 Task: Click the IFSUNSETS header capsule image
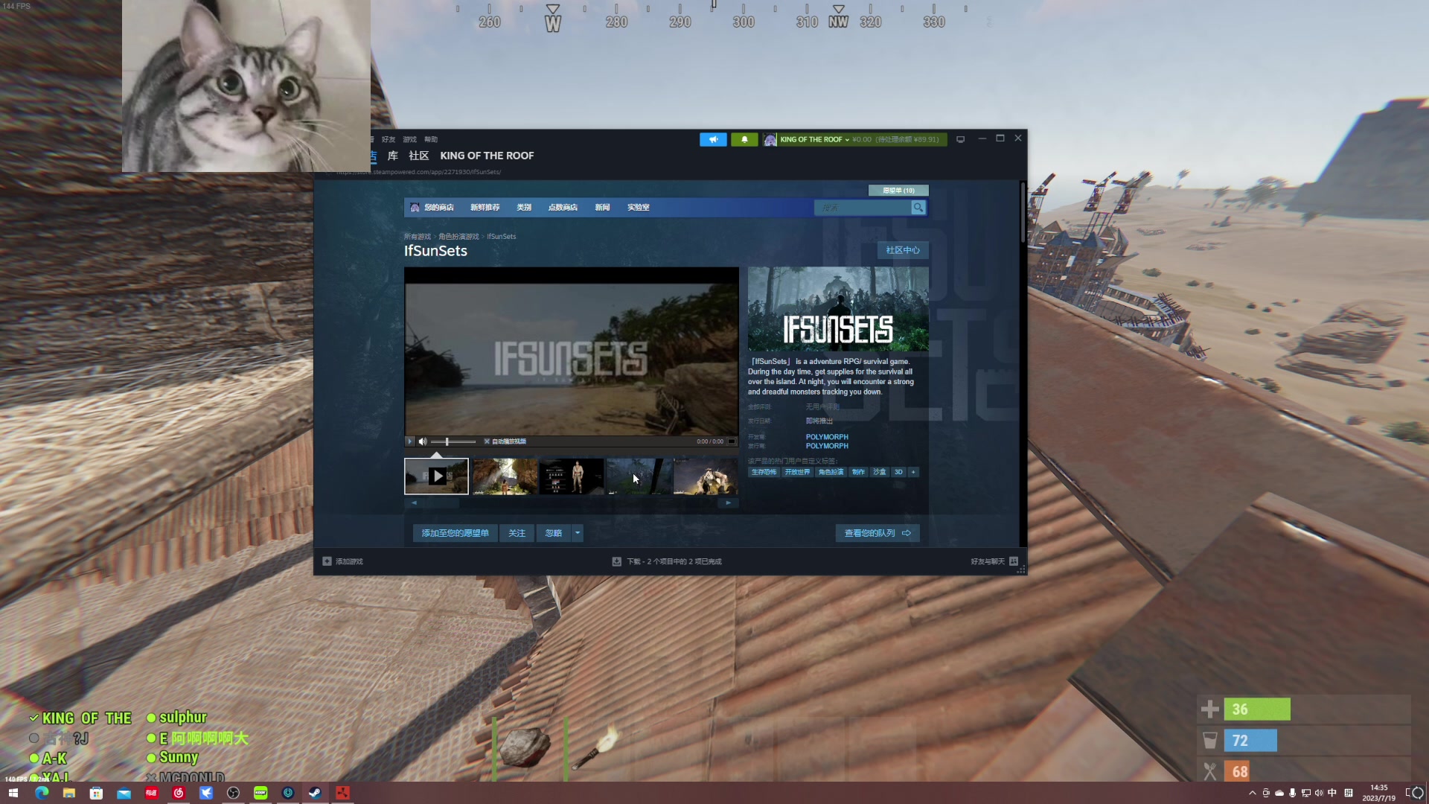point(838,309)
